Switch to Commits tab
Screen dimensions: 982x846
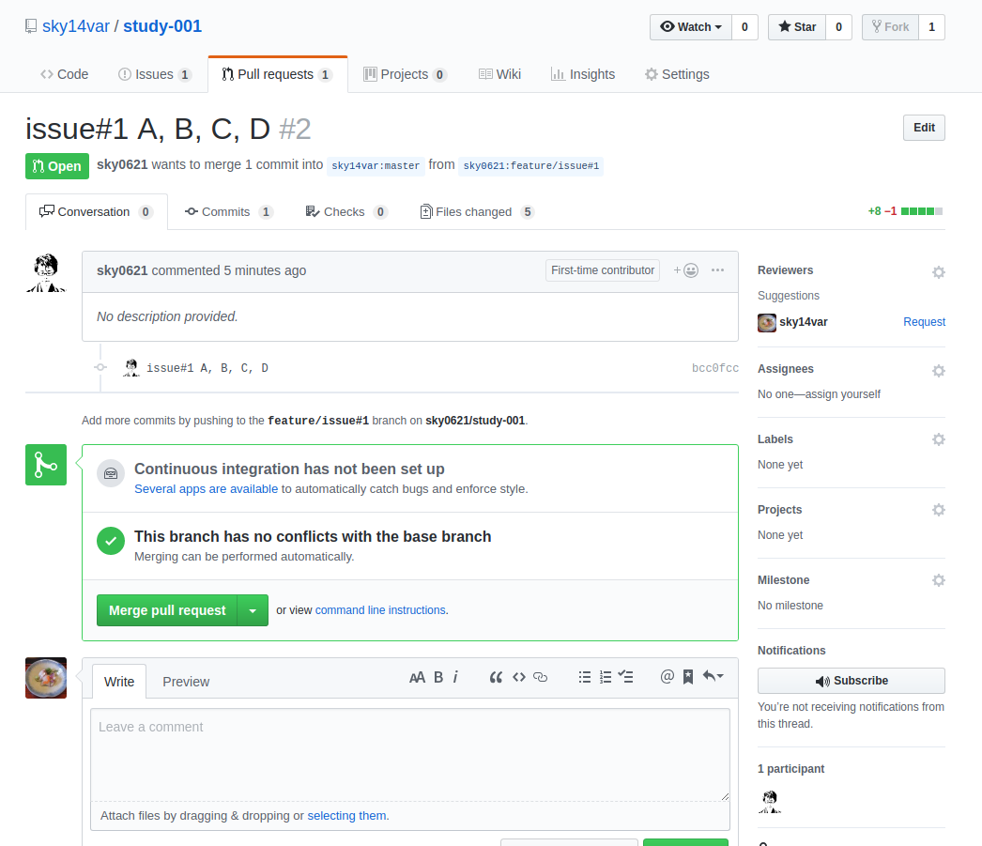coord(228,212)
